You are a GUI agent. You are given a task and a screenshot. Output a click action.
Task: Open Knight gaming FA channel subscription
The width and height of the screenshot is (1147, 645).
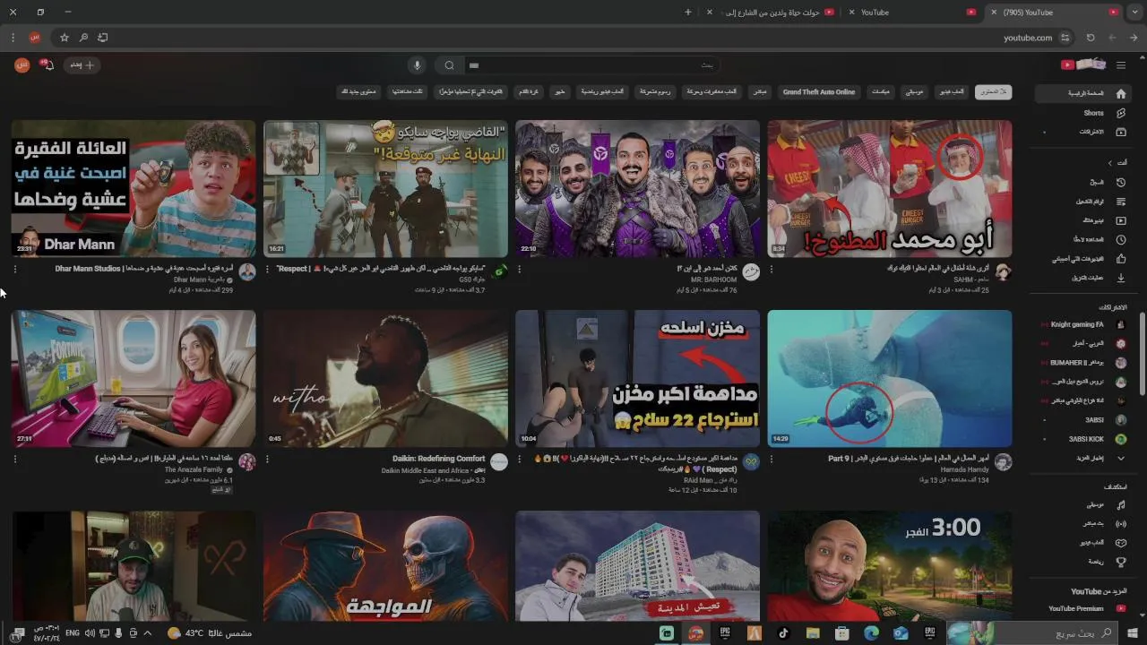click(x=1082, y=324)
